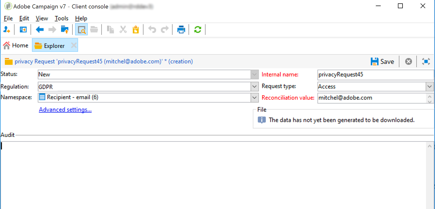Click the Audit area scrollbar up arrow
435x209 pixels.
430,146
